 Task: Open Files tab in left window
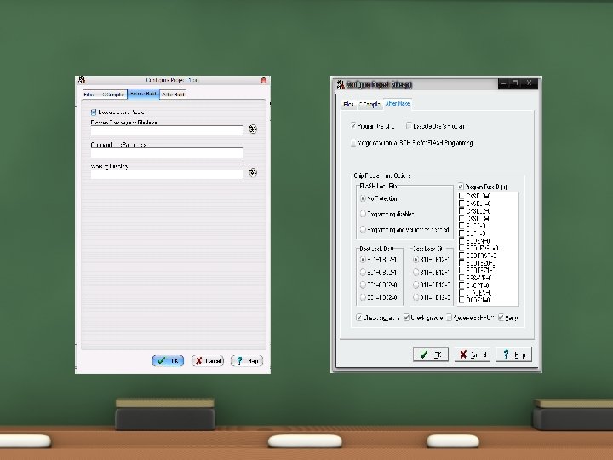(89, 95)
